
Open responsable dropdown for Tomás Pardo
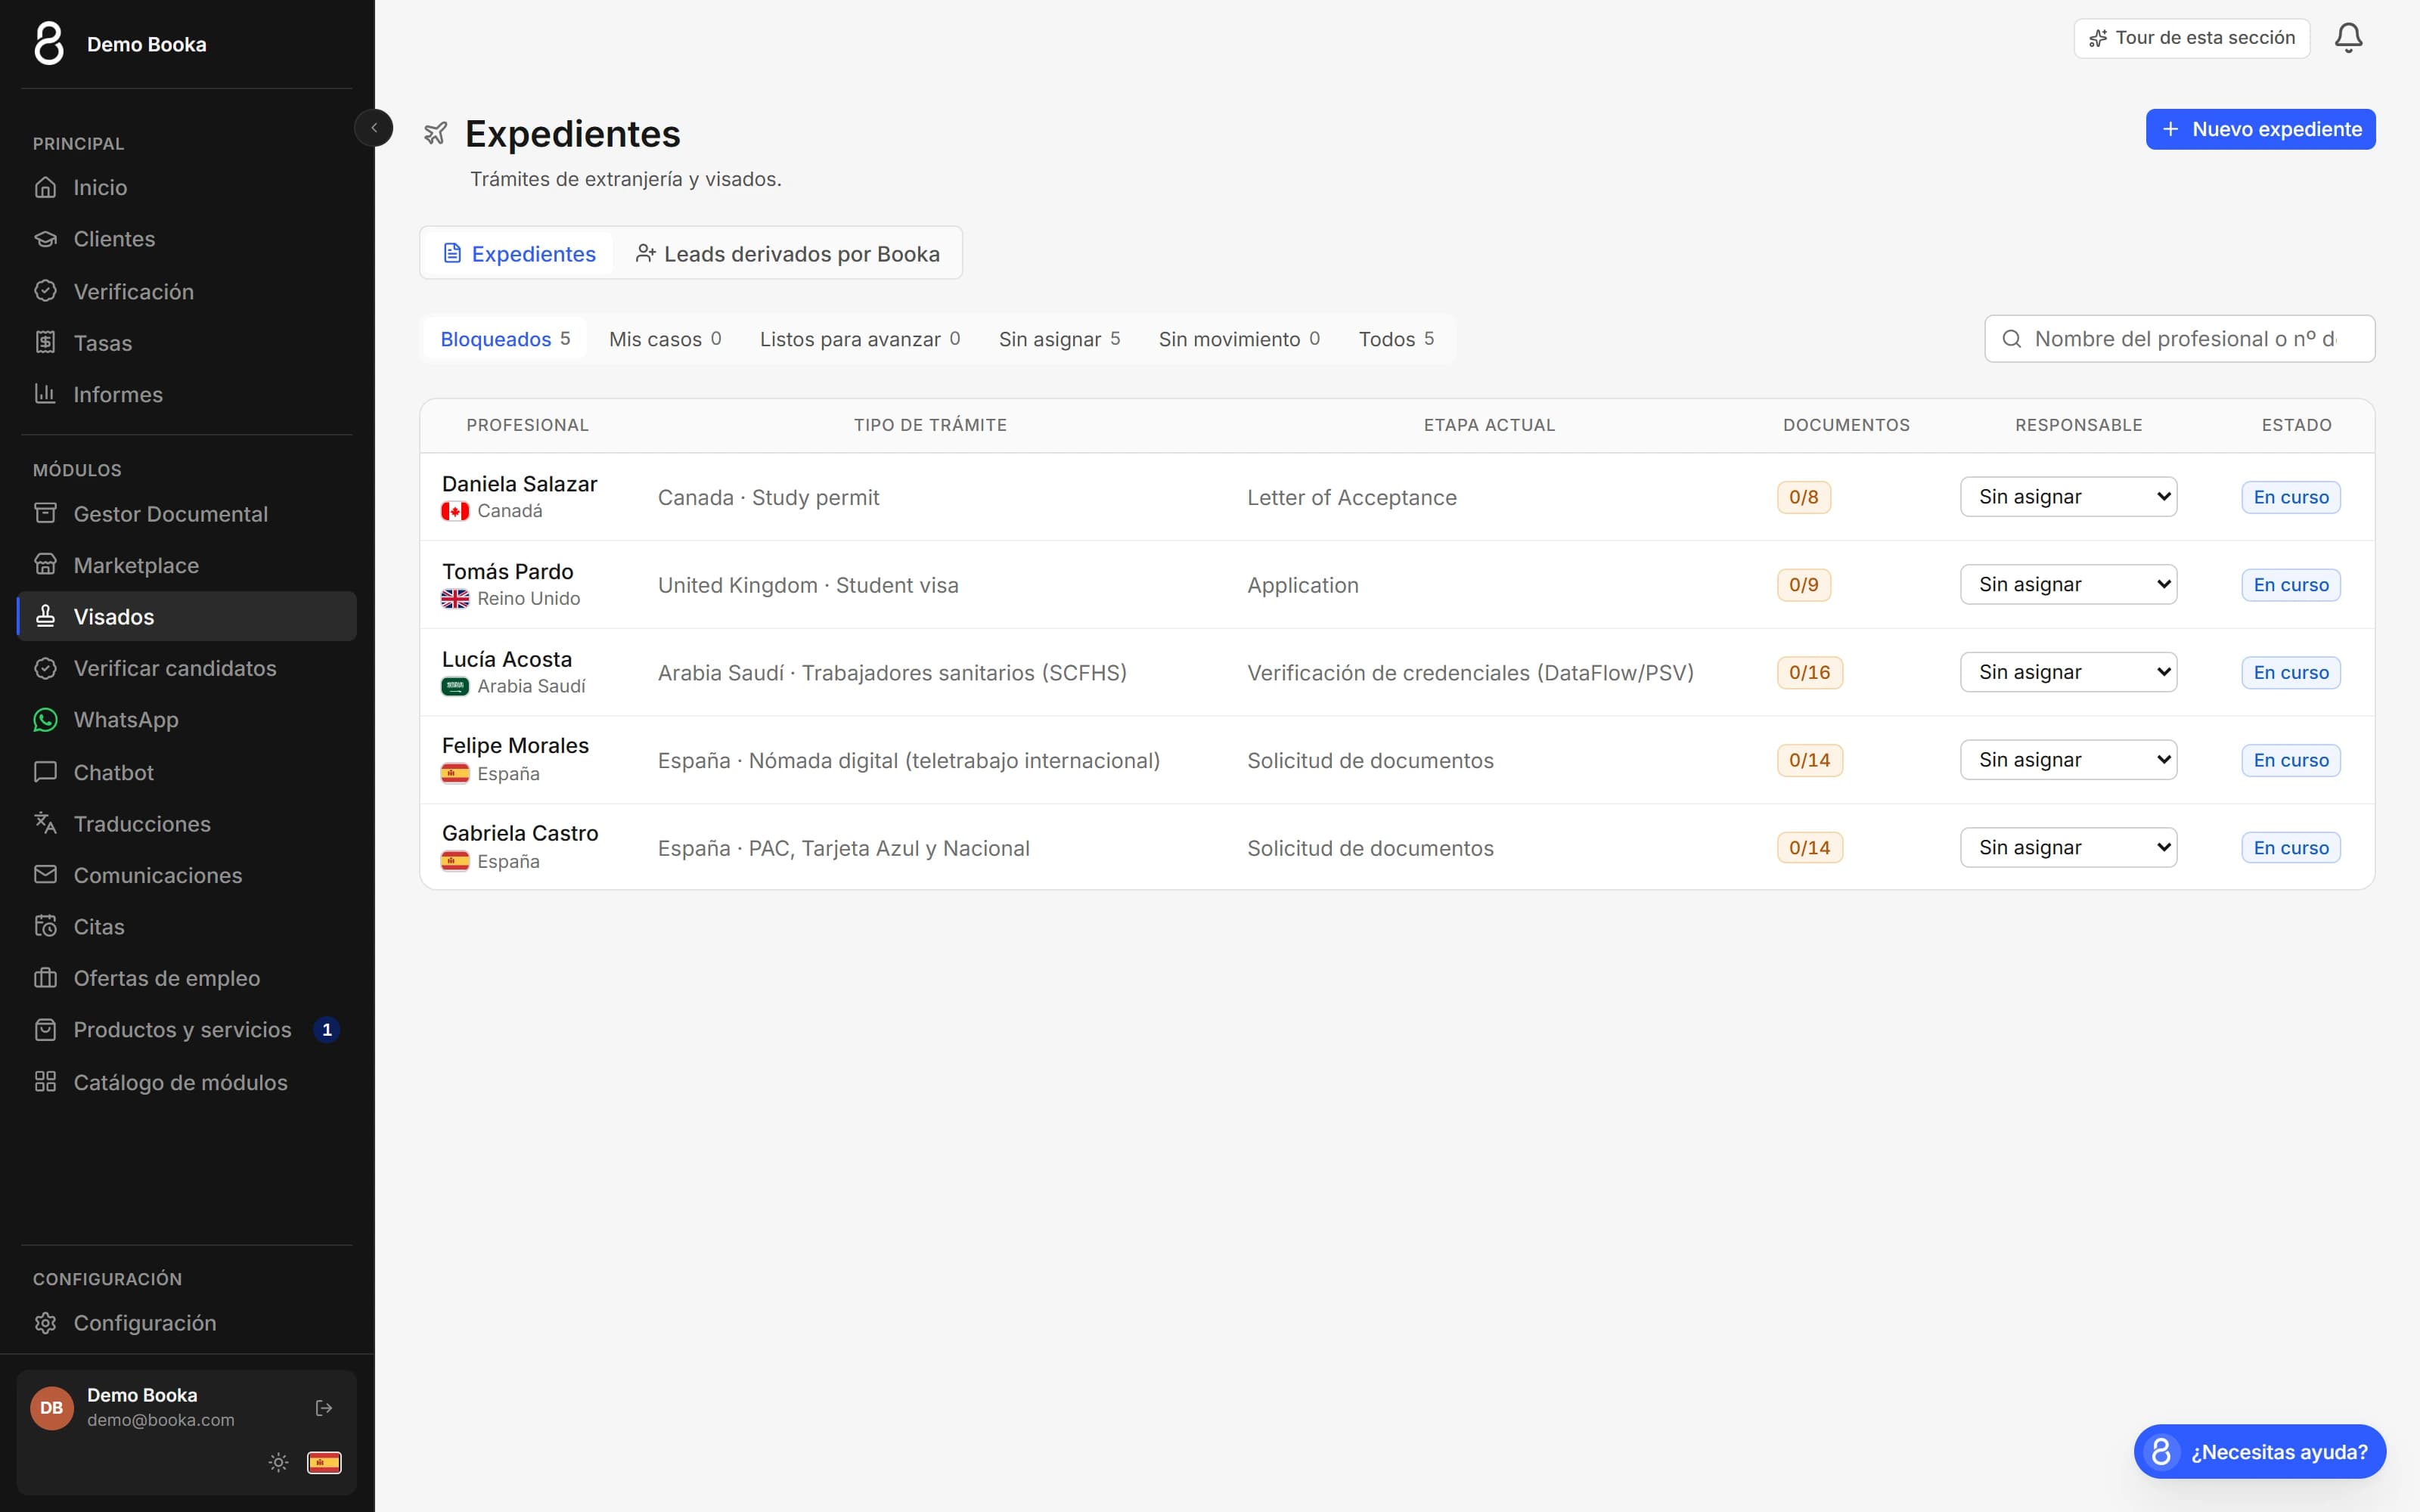pyautogui.click(x=2068, y=584)
